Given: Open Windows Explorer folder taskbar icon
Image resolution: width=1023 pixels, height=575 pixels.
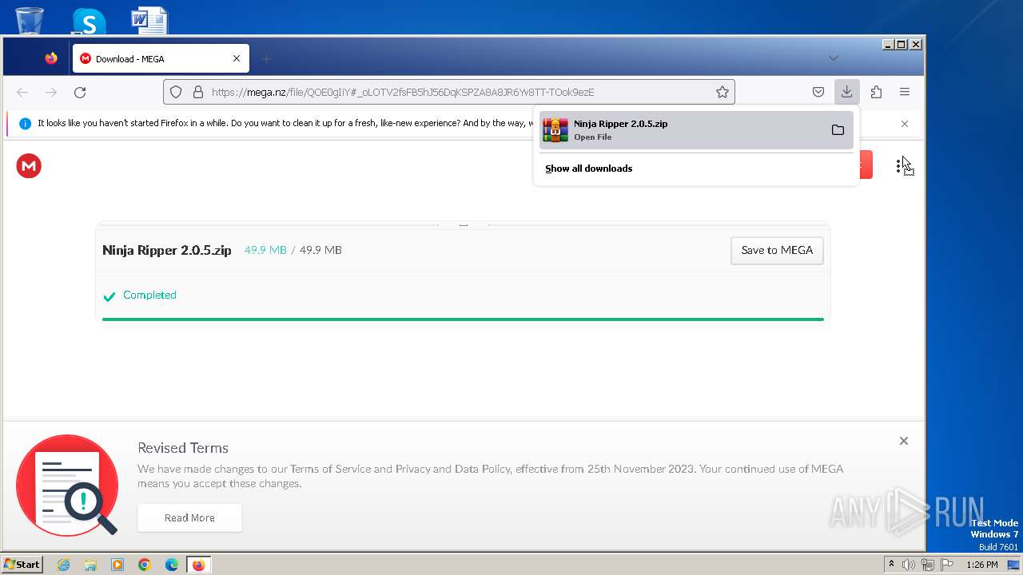Looking at the screenshot, I should 90,565.
